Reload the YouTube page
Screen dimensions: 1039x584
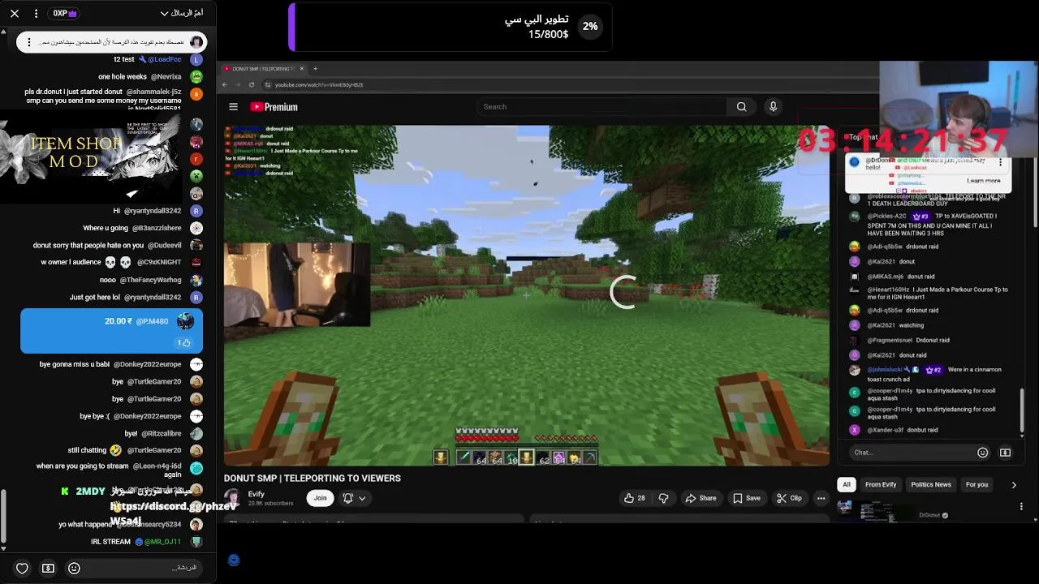(x=252, y=84)
